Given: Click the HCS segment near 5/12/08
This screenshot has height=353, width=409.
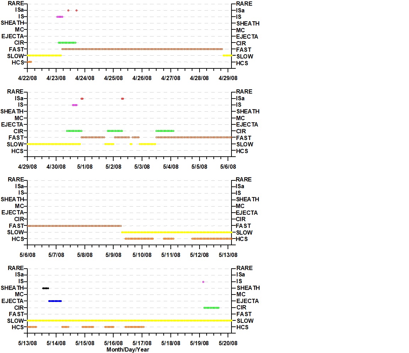Looking at the screenshot, I should pyautogui.click(x=212, y=239).
